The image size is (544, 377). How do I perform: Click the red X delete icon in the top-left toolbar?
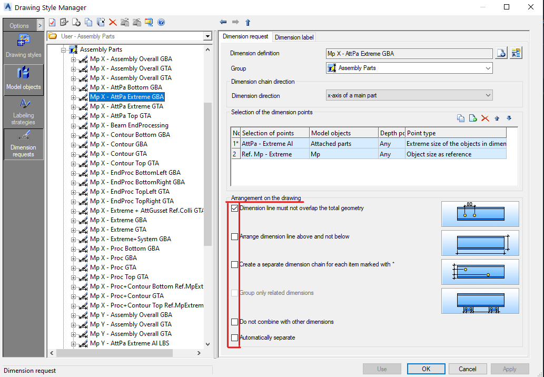[113, 23]
